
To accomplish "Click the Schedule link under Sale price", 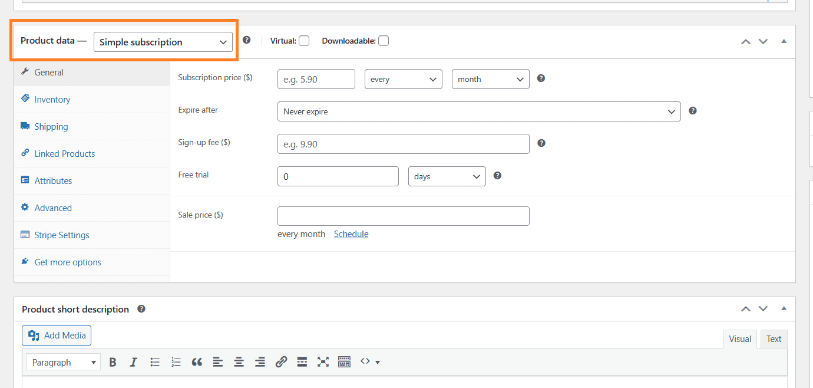I will (351, 234).
